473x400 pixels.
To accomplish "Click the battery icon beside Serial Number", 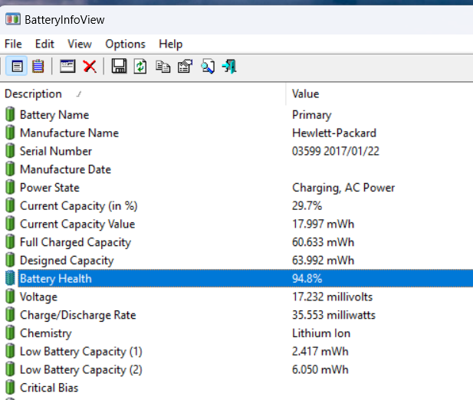I will pos(10,150).
